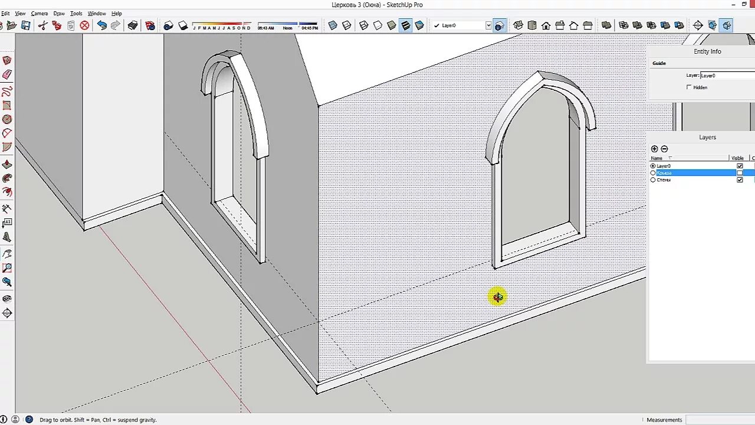This screenshot has height=425, width=755.
Task: Select the Zoom Window tool
Action: pos(7,268)
